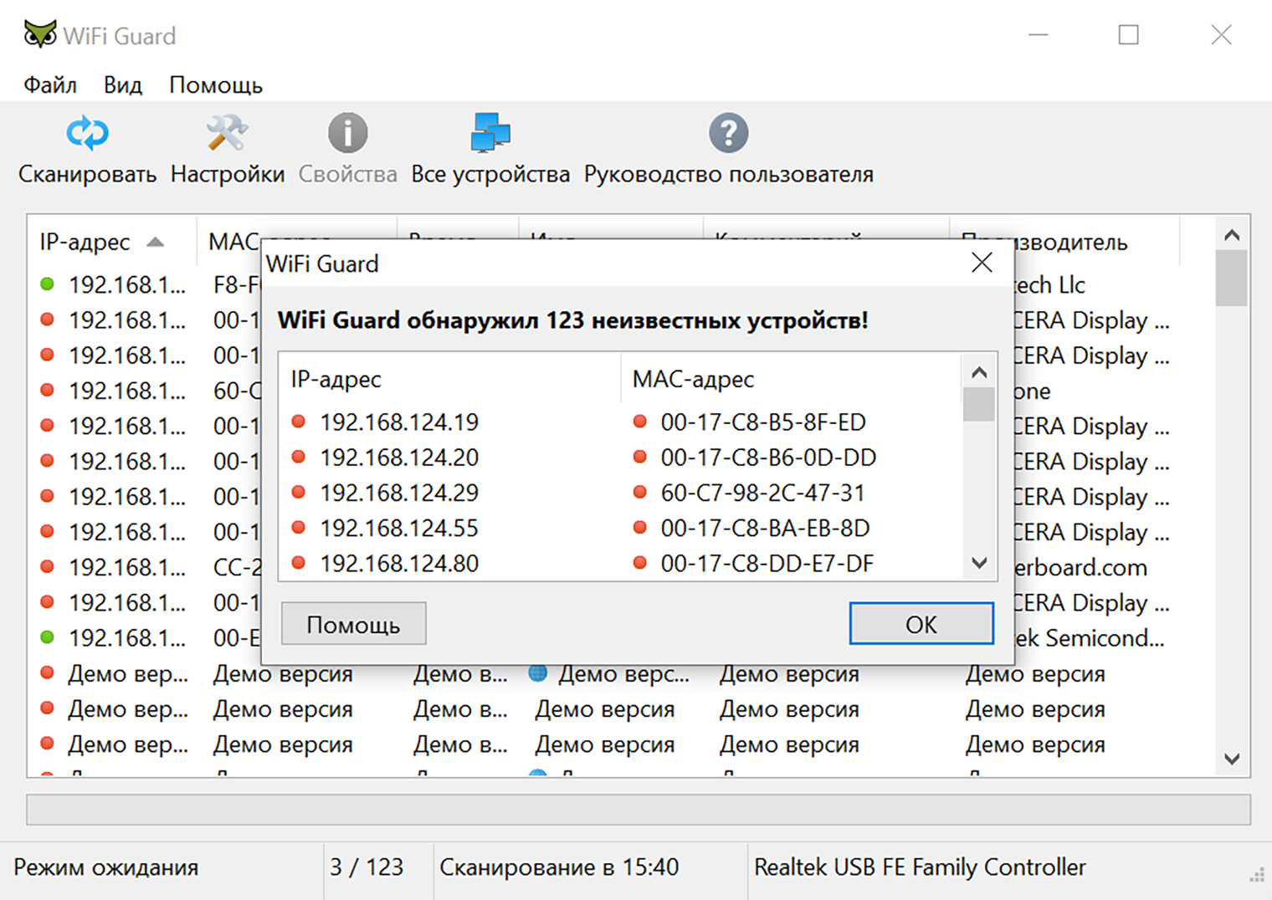
Task: Maximize the WiFi Guard main window
Action: pyautogui.click(x=1129, y=35)
